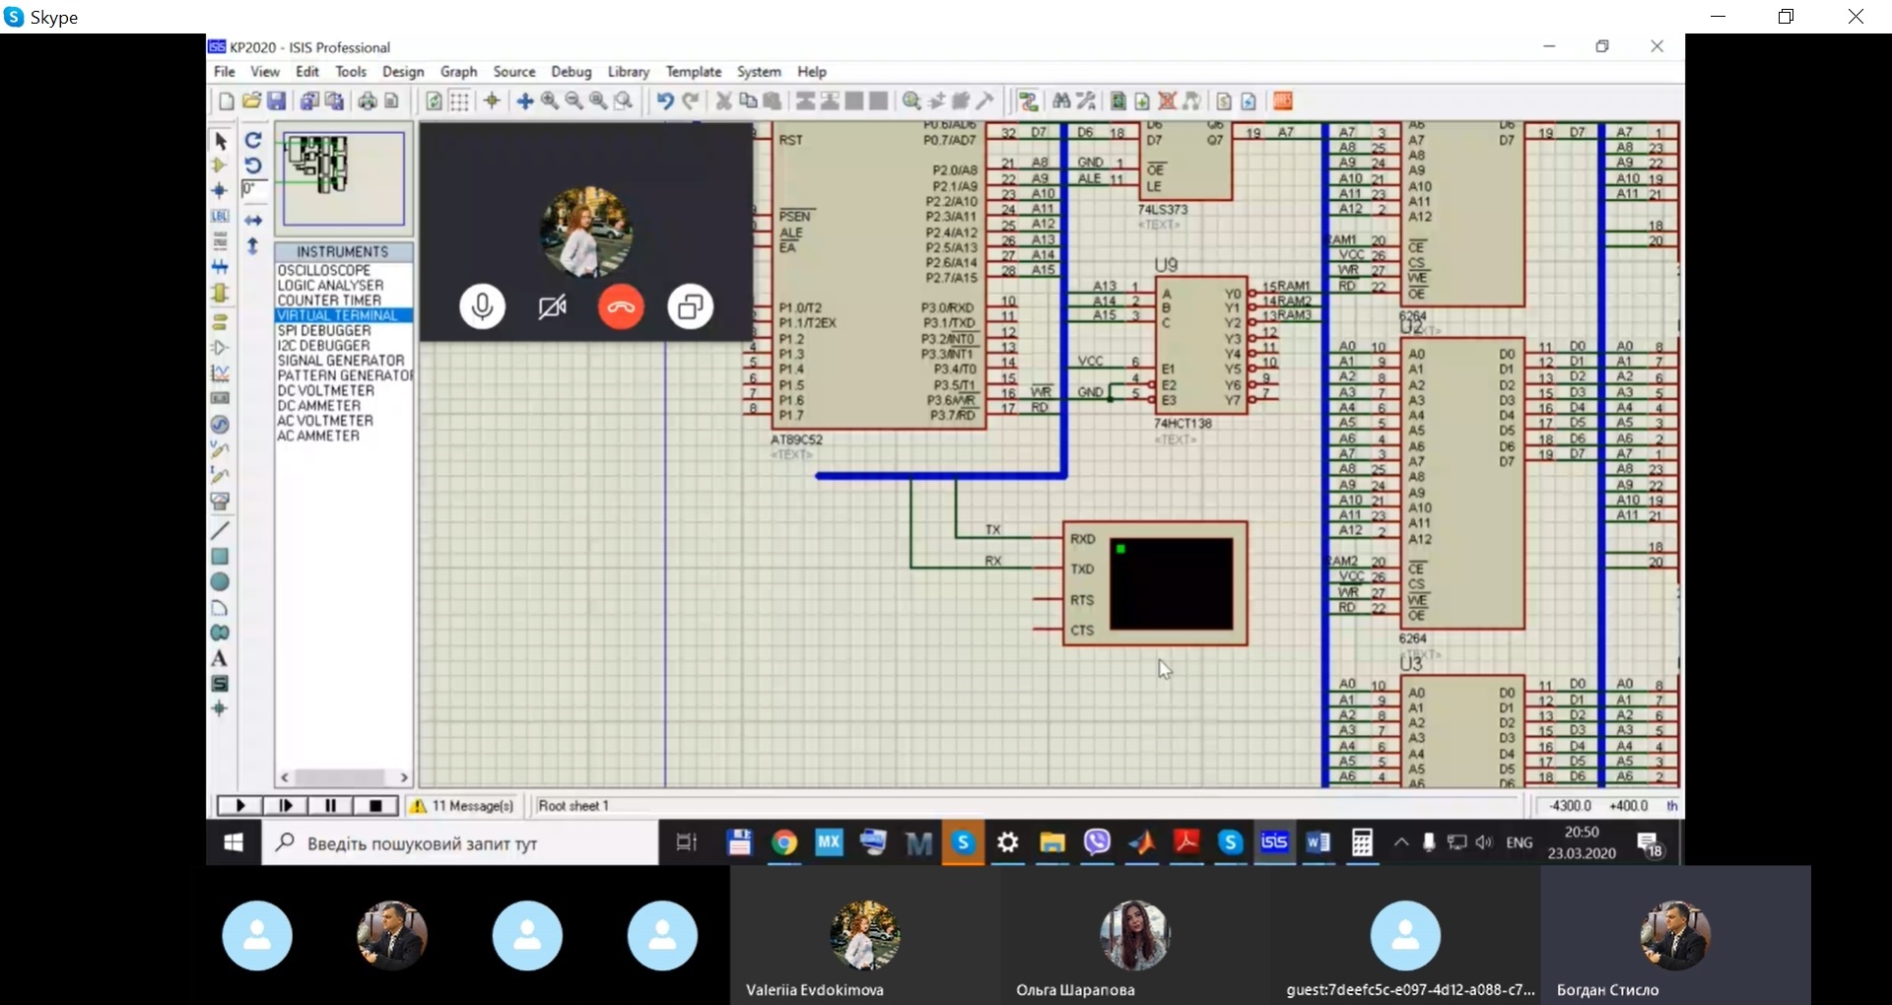Zoom in with the magnifier plus icon

(x=550, y=101)
